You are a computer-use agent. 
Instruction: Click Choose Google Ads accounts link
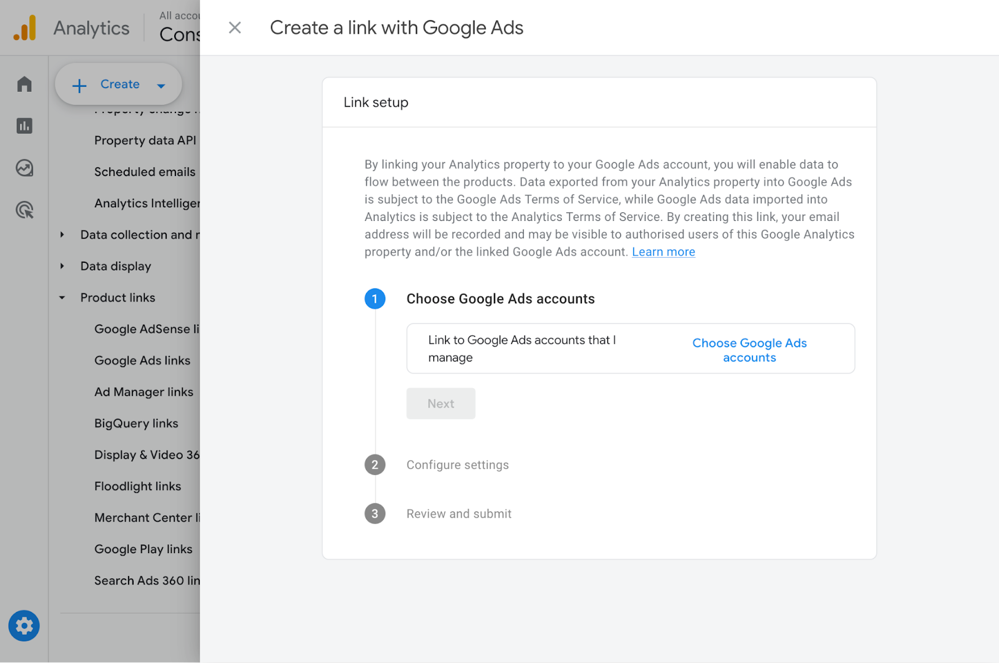point(749,350)
